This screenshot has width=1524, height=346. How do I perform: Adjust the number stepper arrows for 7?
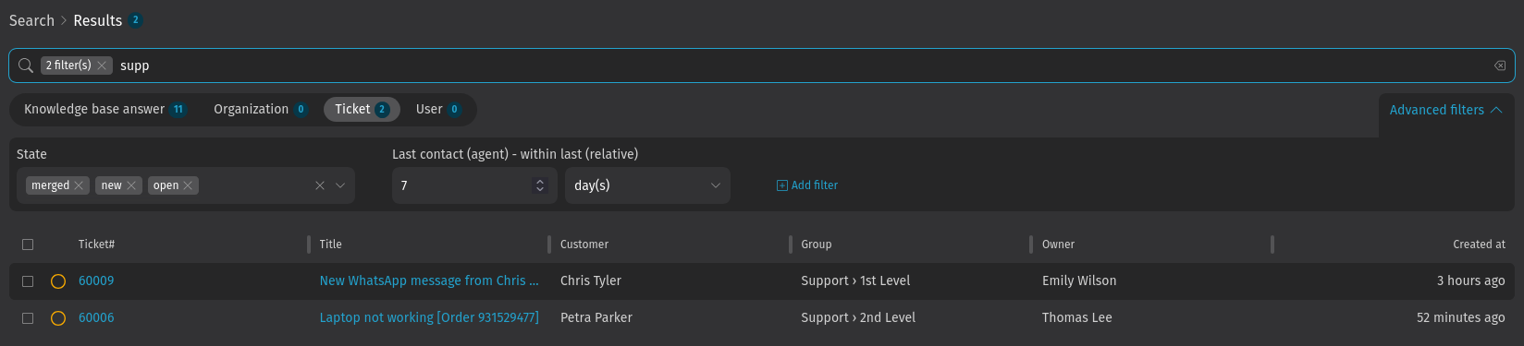tap(540, 185)
